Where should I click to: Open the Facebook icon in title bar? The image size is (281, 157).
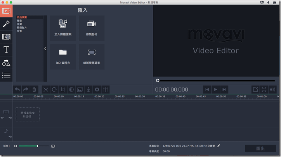pos(268,2)
